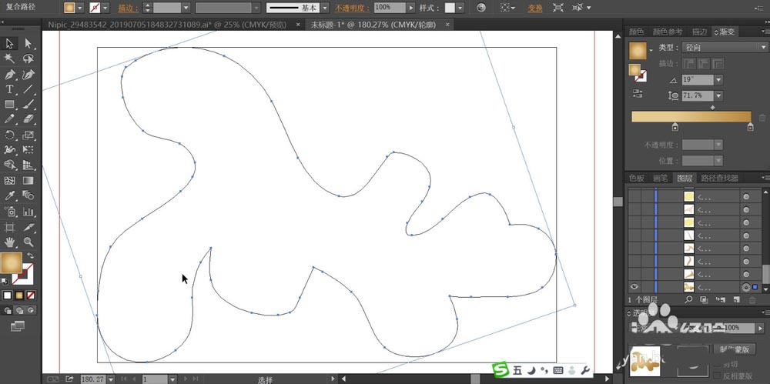Select the Shape Builder tool

[9, 165]
